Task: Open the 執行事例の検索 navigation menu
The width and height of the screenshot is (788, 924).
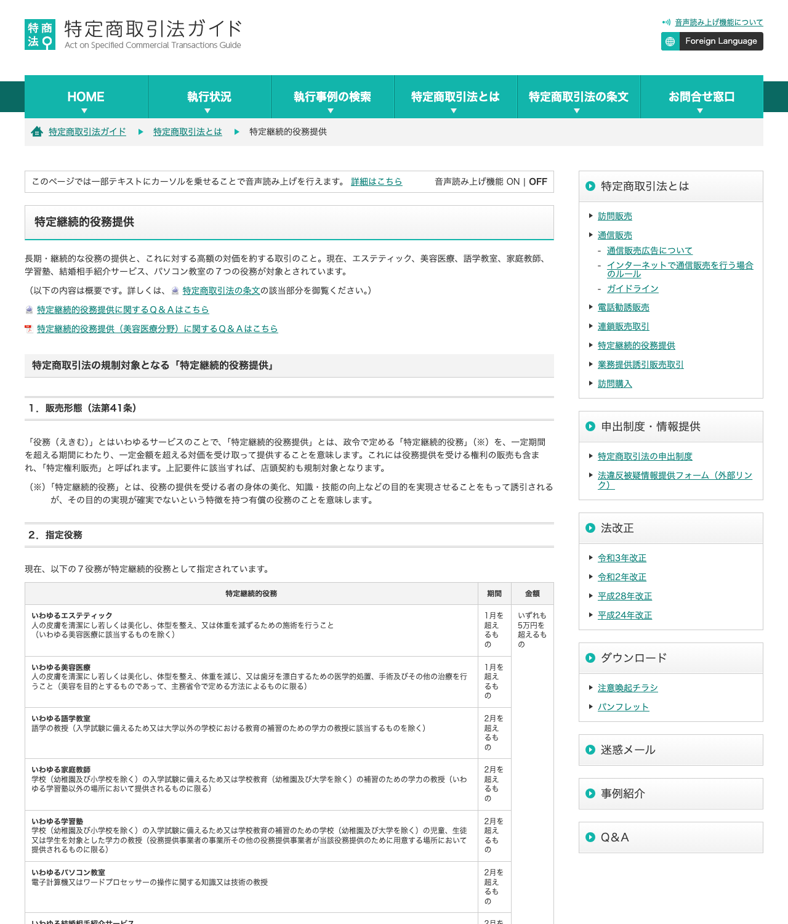Action: click(332, 97)
